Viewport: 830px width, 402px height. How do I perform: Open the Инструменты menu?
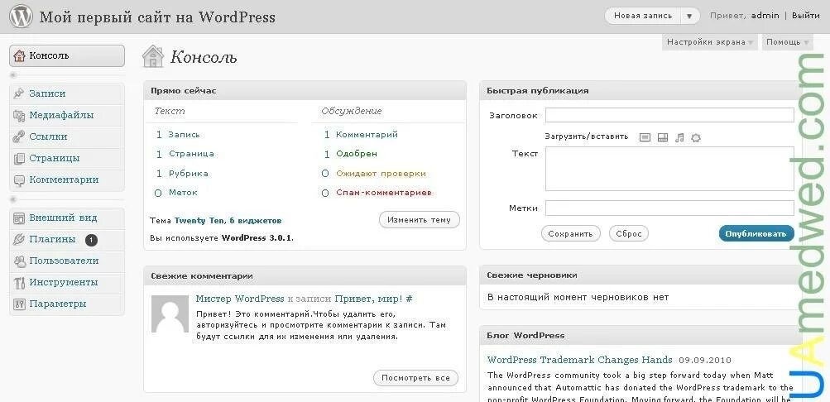click(67, 282)
